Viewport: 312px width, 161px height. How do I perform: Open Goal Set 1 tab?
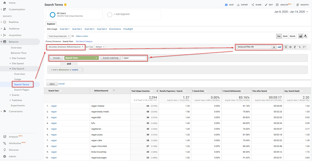pos(65,29)
